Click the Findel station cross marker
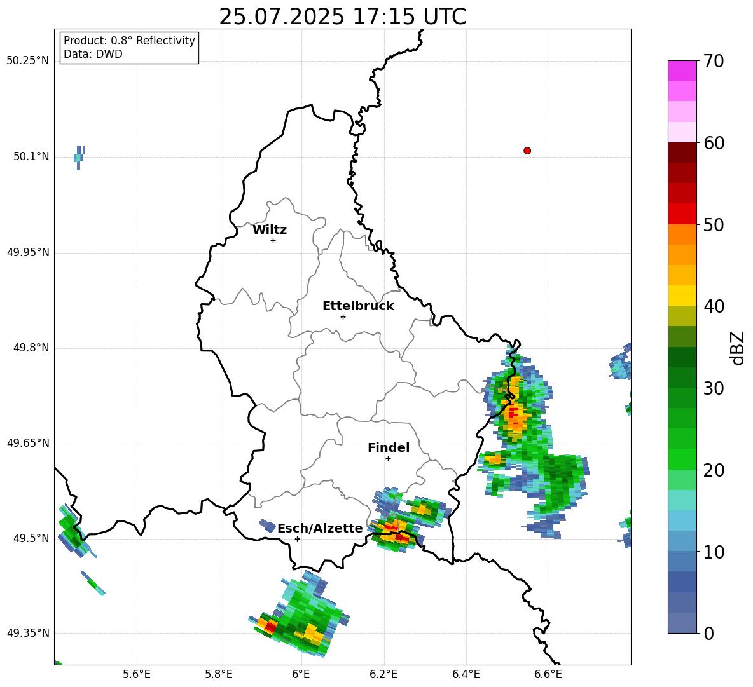 click(388, 459)
